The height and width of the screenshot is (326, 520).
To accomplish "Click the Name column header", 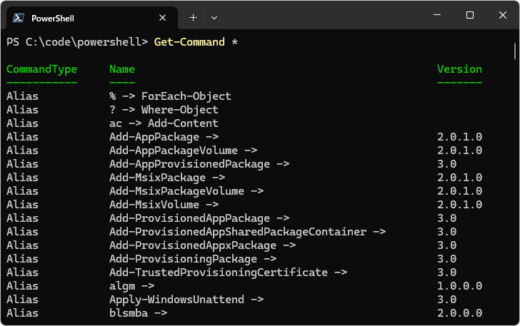I will (x=122, y=69).
